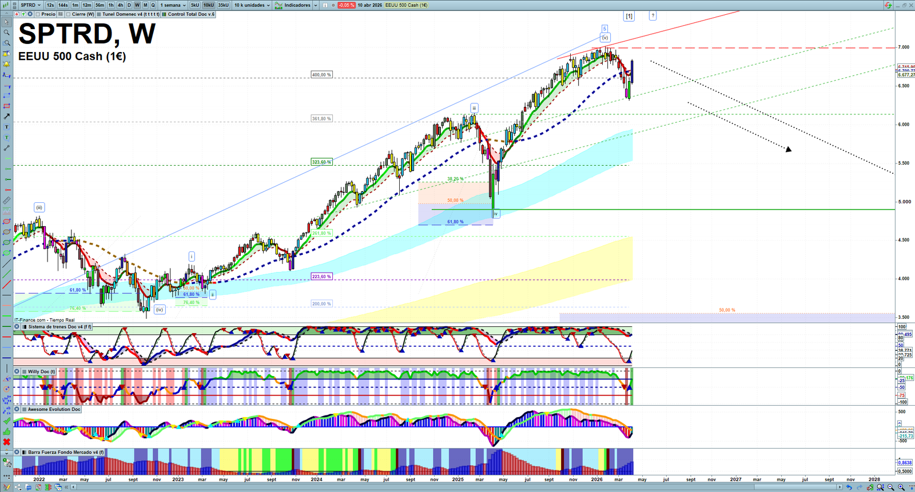Toggle Tunel Domenec v4 indicator visibility
The height and width of the screenshot is (492, 915).
click(99, 14)
